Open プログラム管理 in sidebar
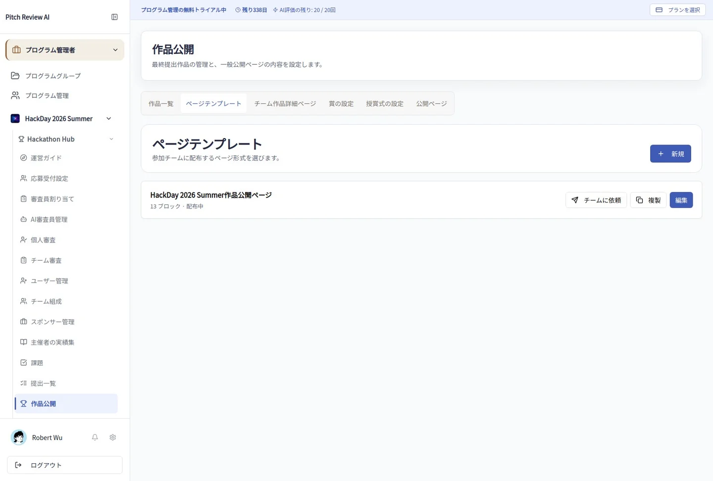The image size is (713, 481). coord(65,96)
